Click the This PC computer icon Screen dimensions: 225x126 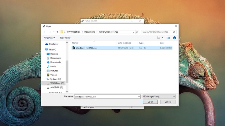(47, 49)
